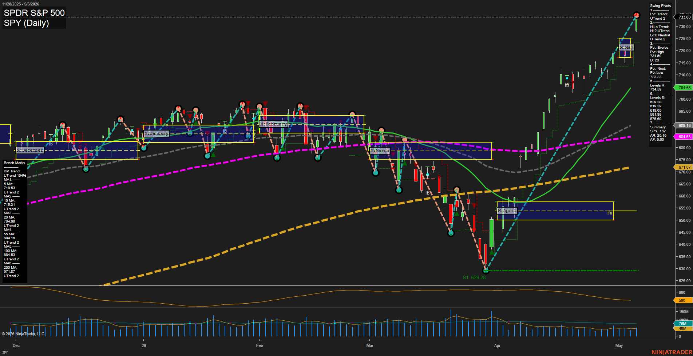Select the M:January monthly label
Screen dimensions: 693x356
click(x=156, y=133)
